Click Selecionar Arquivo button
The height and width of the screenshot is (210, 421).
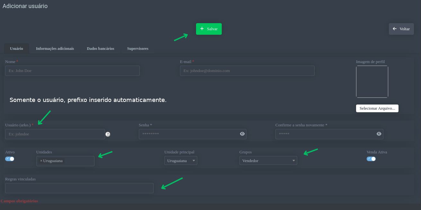click(x=377, y=108)
